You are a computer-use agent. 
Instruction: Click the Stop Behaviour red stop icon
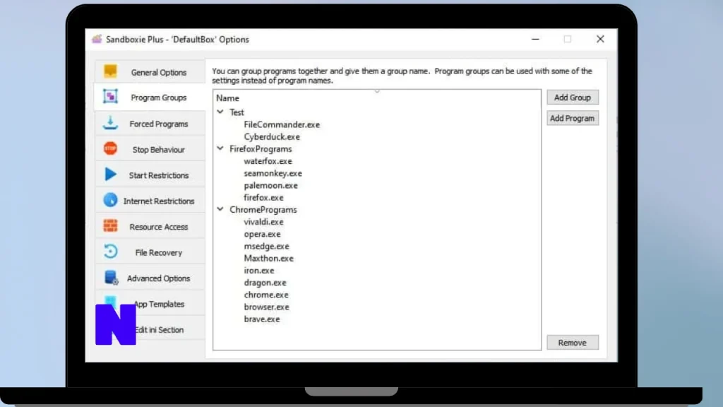click(x=110, y=148)
